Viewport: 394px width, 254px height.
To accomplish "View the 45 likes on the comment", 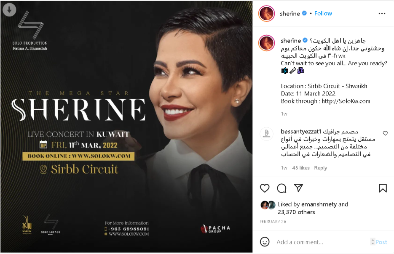I will (x=301, y=168).
